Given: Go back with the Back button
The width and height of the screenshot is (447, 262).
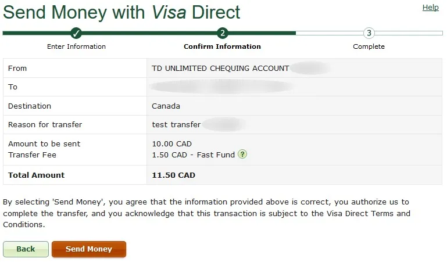Looking at the screenshot, I should [26, 249].
